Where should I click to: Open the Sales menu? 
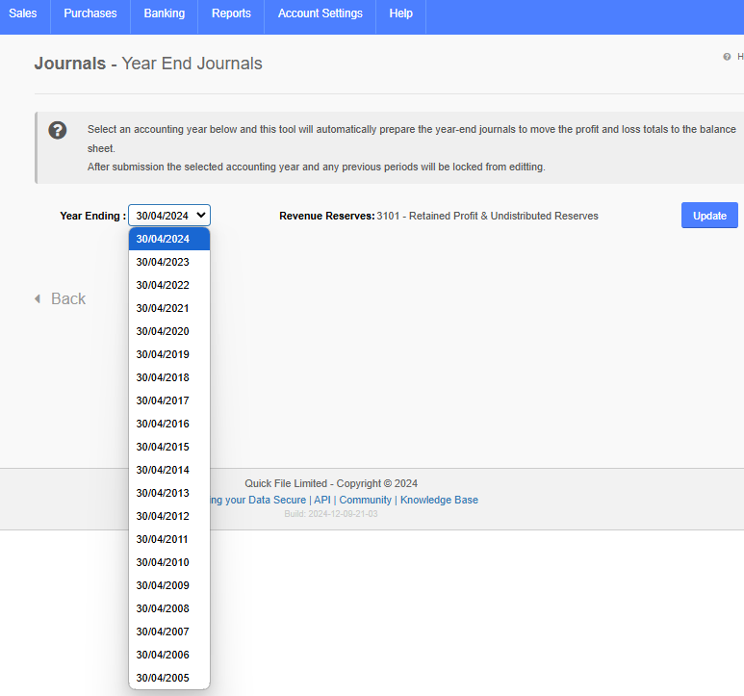23,13
